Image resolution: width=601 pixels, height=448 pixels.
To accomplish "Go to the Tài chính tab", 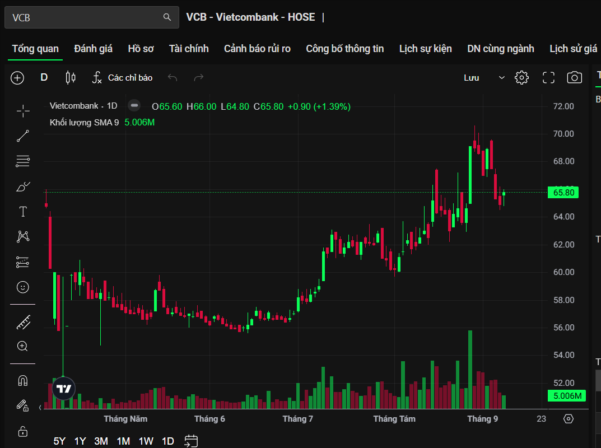I will click(189, 49).
